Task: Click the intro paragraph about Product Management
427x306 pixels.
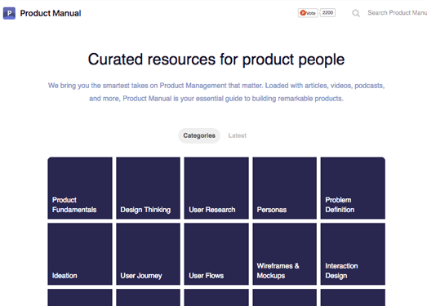Action: pos(216,92)
